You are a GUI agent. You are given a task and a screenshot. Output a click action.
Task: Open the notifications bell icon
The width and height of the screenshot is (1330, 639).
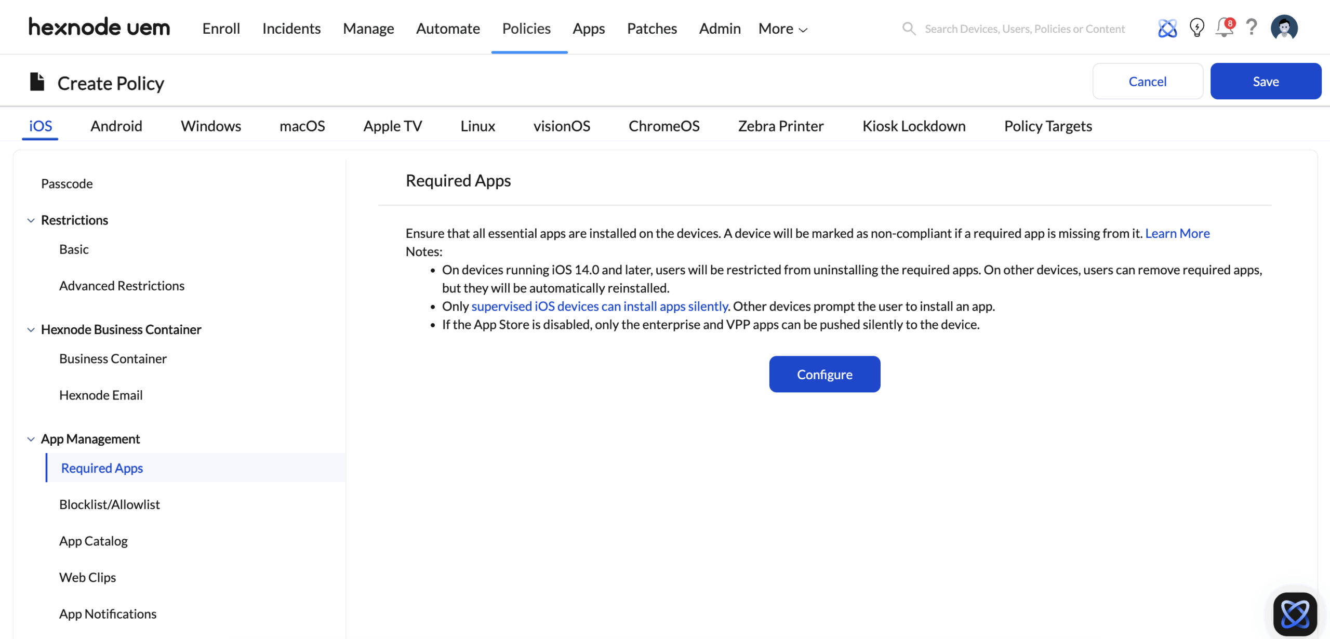click(1225, 28)
